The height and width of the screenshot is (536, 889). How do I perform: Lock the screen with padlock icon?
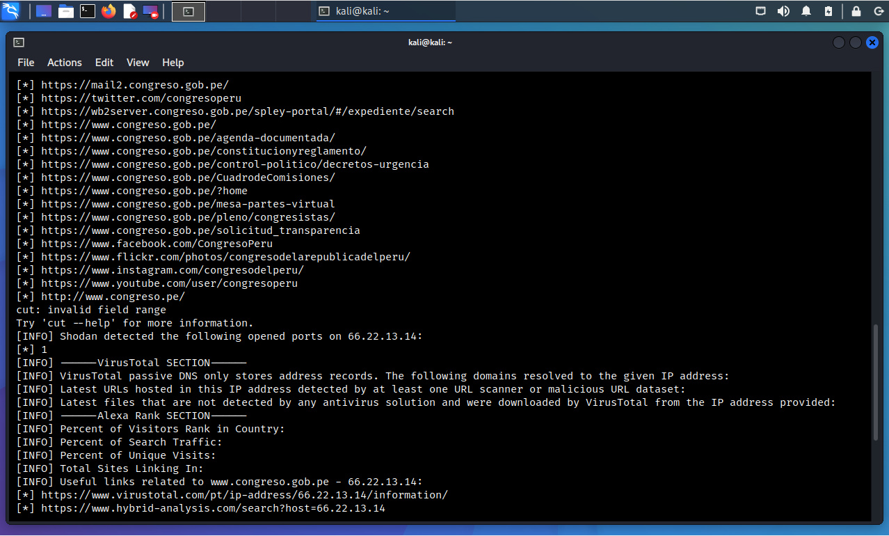pos(856,11)
